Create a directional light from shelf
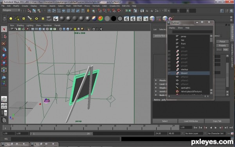Viewport: 235px width, 147px height. pos(17,18)
